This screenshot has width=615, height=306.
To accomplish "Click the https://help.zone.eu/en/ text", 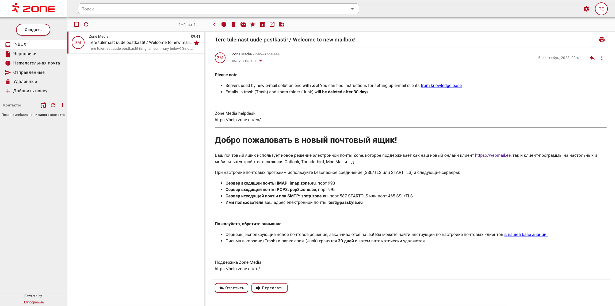I will pos(238,120).
